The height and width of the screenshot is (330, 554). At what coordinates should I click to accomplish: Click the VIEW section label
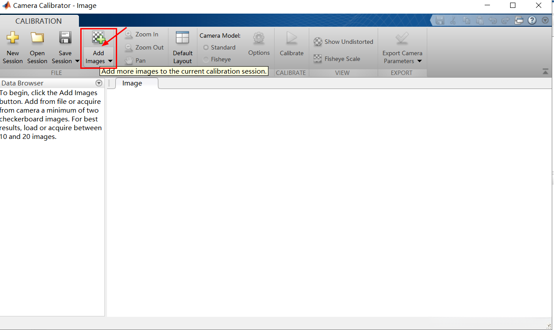click(342, 73)
